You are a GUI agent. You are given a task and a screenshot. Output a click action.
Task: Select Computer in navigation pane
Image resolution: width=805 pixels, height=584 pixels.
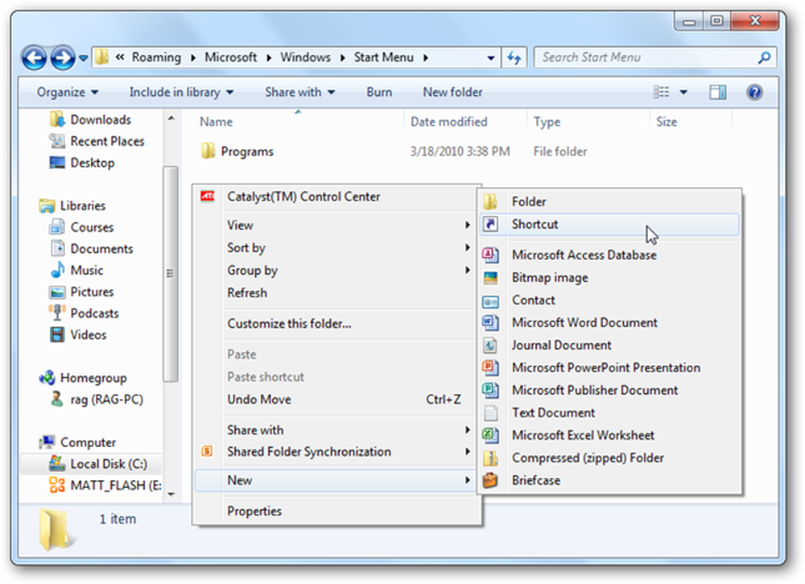pyautogui.click(x=77, y=443)
